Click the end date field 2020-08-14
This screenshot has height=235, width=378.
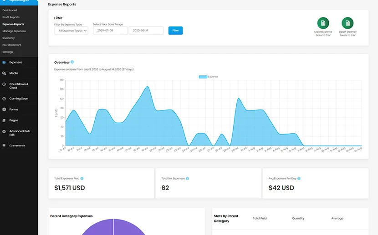pyautogui.click(x=146, y=30)
